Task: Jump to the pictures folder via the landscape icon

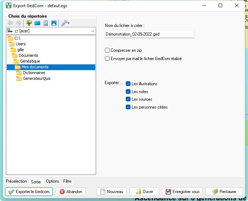Action: pos(54,23)
